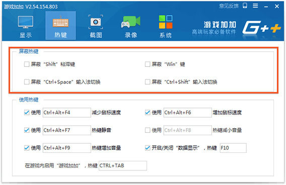
Task: Click the F10 hotkey field
Action: [233, 148]
